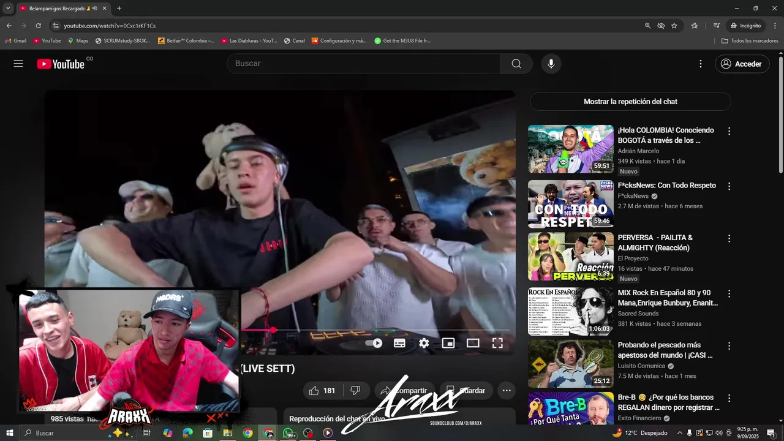The image size is (784, 441).
Task: Go to the YouTube home logo
Action: point(60,64)
